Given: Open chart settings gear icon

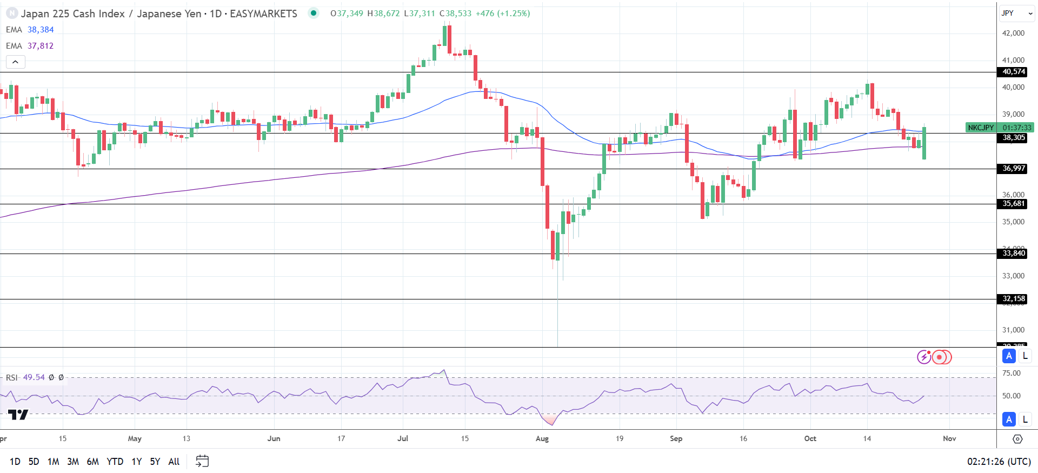Looking at the screenshot, I should (x=1017, y=439).
